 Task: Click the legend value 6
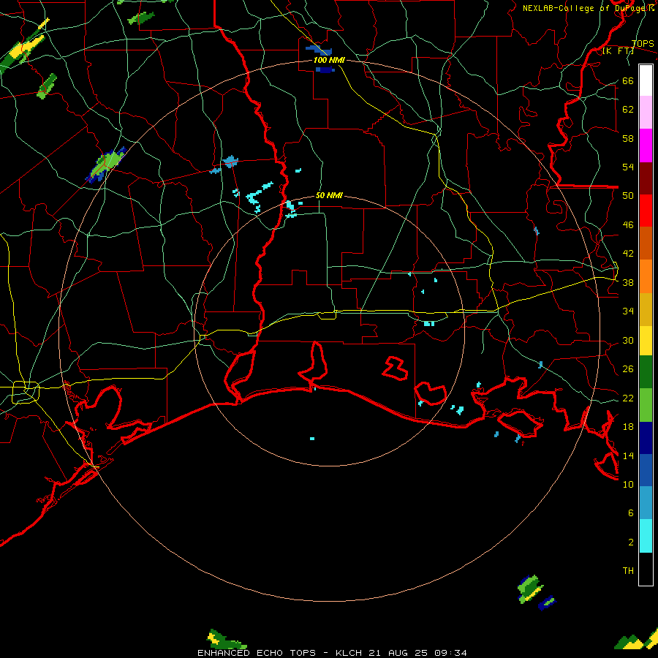pyautogui.click(x=630, y=513)
